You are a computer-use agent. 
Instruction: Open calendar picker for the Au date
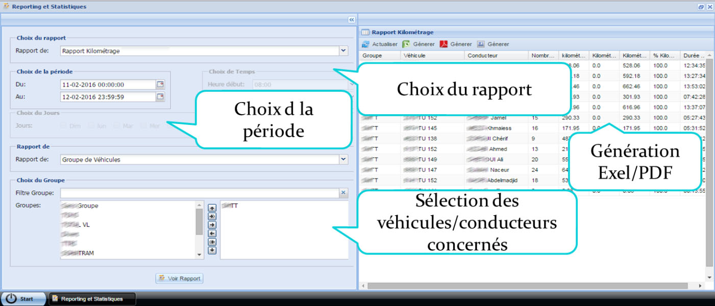tap(160, 96)
